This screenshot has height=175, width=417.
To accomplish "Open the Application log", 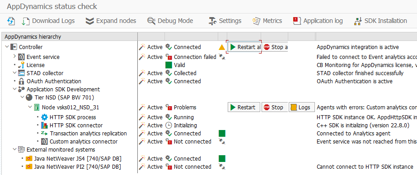I will (318, 21).
